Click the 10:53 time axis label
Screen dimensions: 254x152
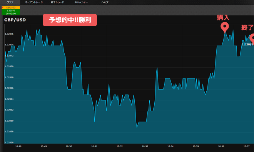(x=145, y=146)
